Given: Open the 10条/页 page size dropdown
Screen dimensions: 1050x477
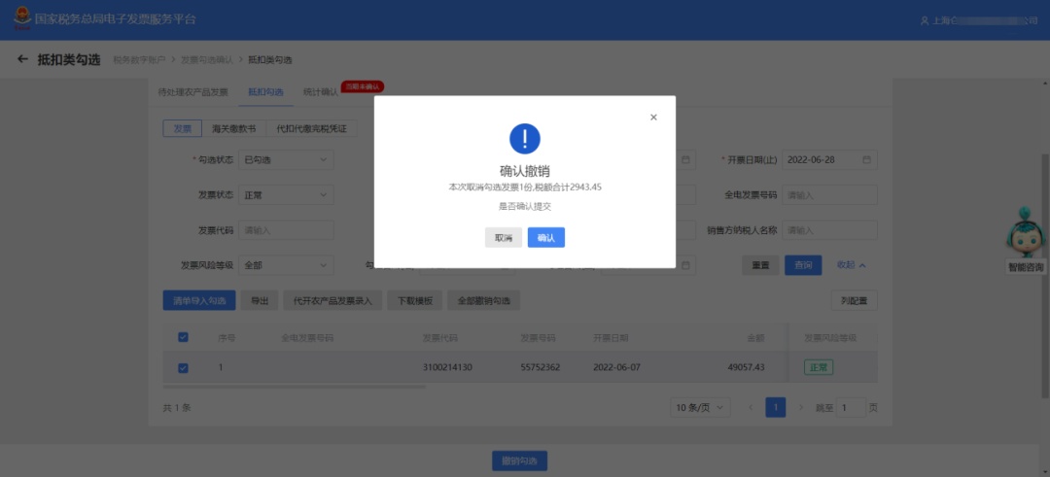Looking at the screenshot, I should coord(700,407).
